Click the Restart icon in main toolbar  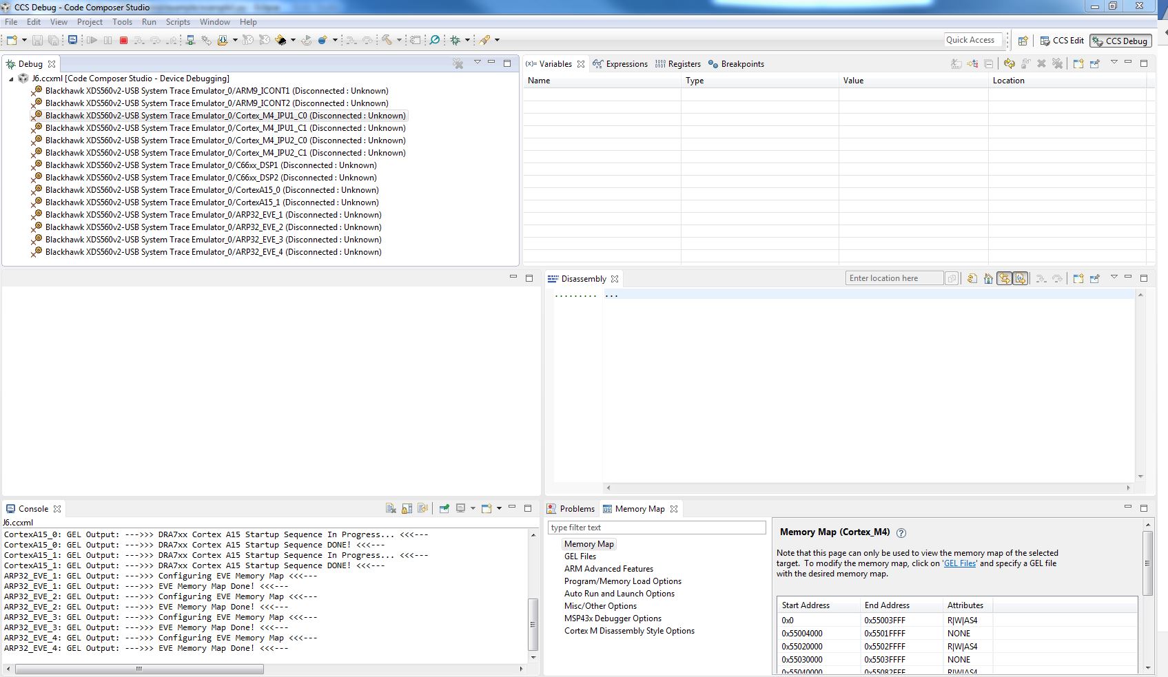coord(307,41)
